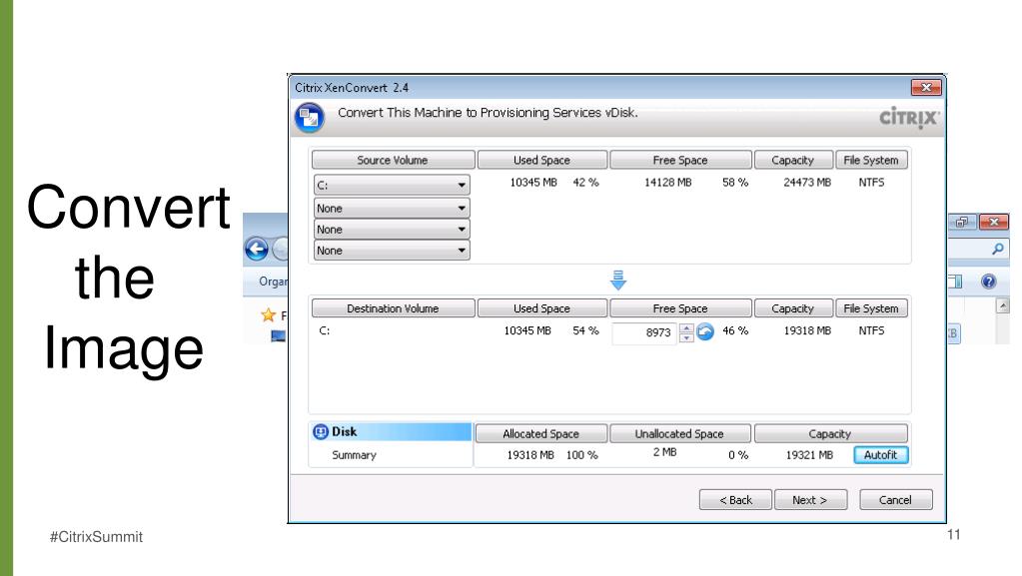Click source Free Space column header
The image size is (1022, 576).
(680, 160)
